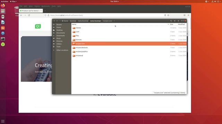Open the Files app menu in top bar

[x=13, y=1]
